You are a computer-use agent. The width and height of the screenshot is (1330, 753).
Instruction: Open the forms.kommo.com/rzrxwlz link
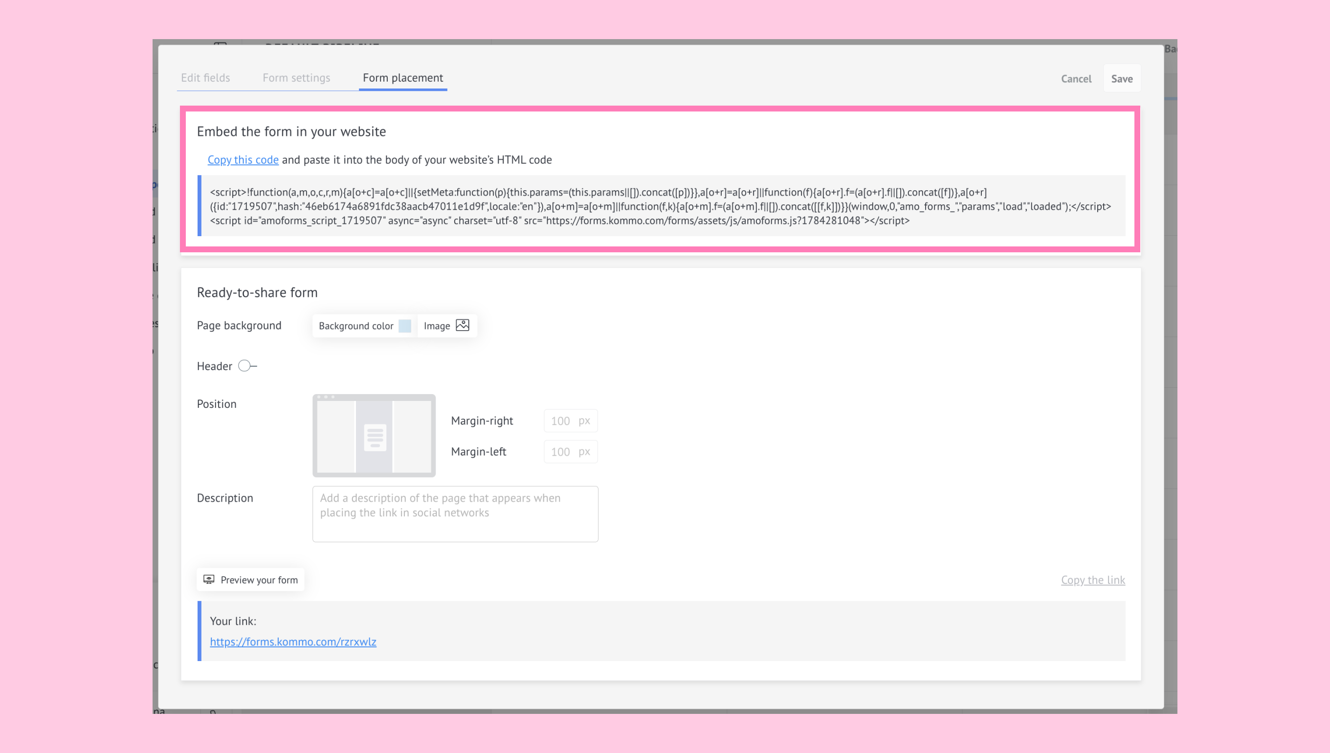click(x=293, y=642)
